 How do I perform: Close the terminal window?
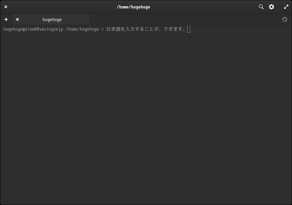[x=6, y=7]
